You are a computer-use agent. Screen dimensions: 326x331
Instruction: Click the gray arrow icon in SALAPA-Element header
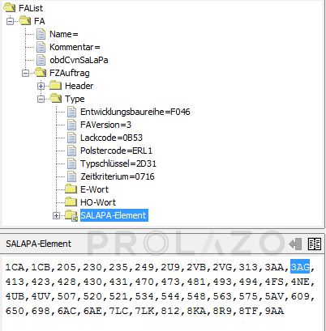(295, 244)
